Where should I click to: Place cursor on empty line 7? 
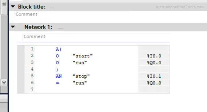tap(87, 89)
